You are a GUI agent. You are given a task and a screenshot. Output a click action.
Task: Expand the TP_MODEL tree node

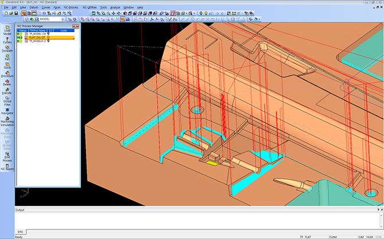pos(26,34)
